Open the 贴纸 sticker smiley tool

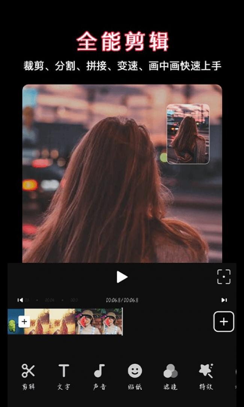pyautogui.click(x=135, y=376)
